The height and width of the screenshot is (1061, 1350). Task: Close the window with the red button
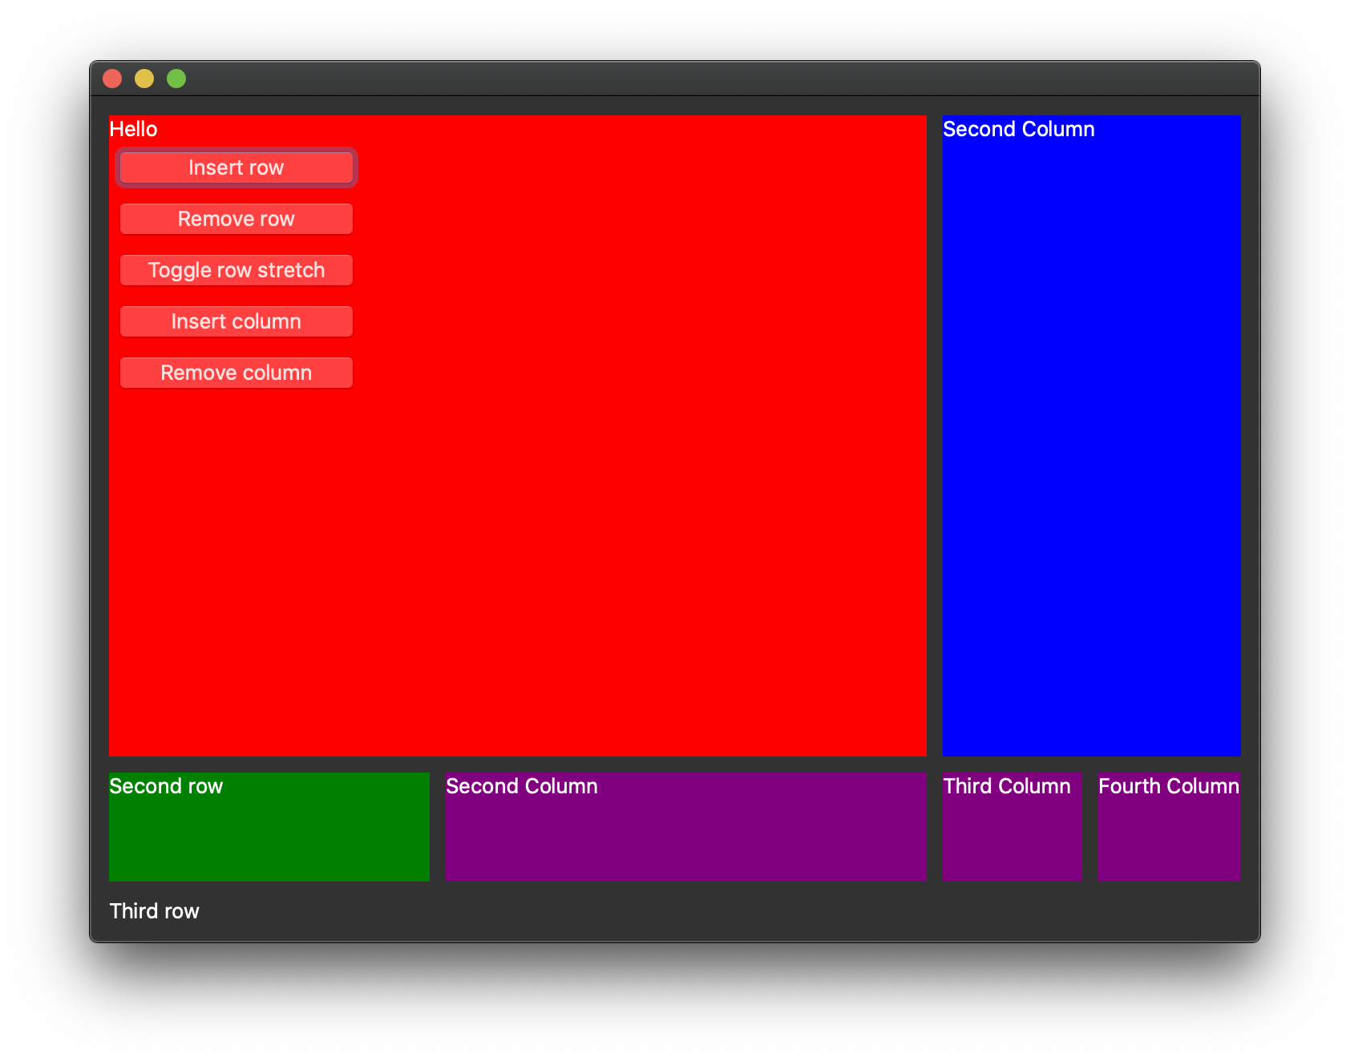(112, 79)
